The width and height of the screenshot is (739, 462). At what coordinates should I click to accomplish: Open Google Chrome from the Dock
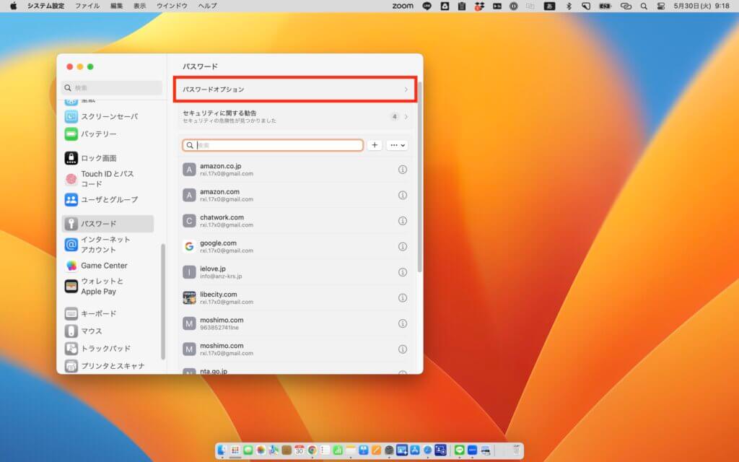(312, 450)
